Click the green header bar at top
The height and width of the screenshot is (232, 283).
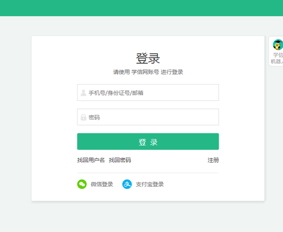point(141,8)
